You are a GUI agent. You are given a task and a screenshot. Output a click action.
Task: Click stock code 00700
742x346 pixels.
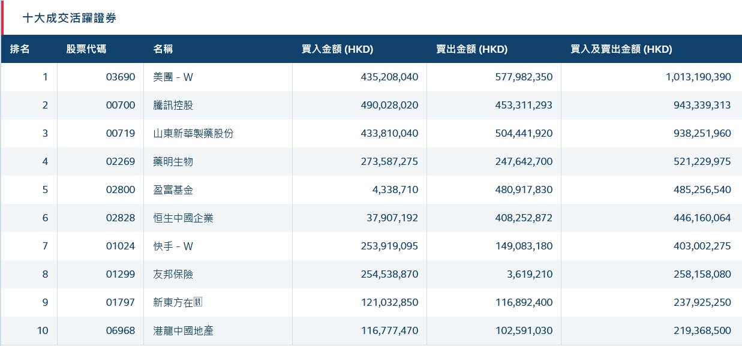(x=121, y=105)
